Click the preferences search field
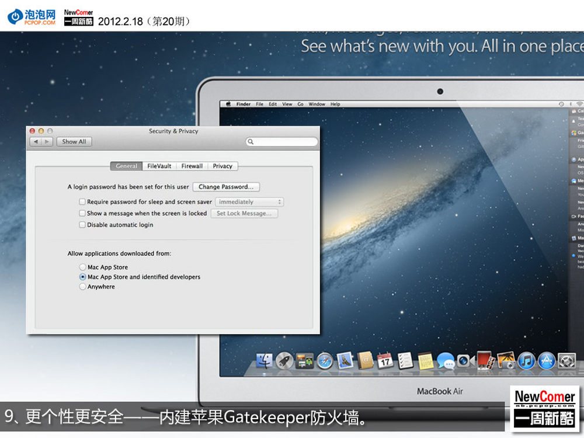 click(281, 141)
